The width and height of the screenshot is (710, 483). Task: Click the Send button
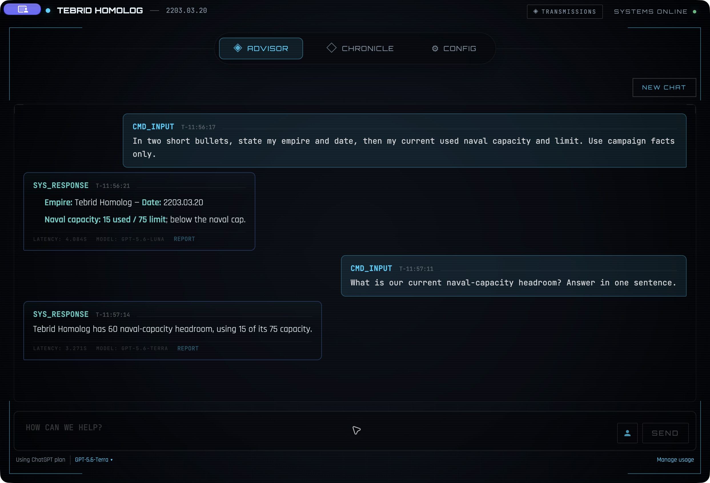[x=665, y=433]
